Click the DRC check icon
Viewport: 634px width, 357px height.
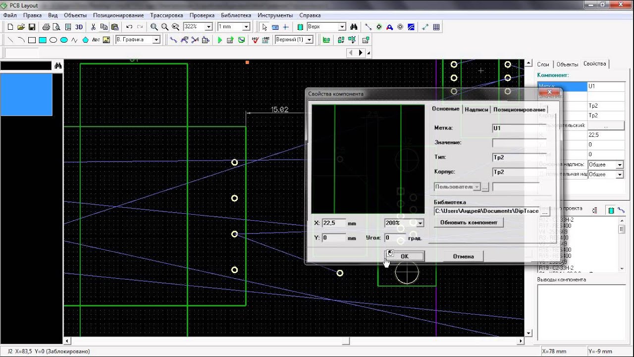(x=255, y=40)
